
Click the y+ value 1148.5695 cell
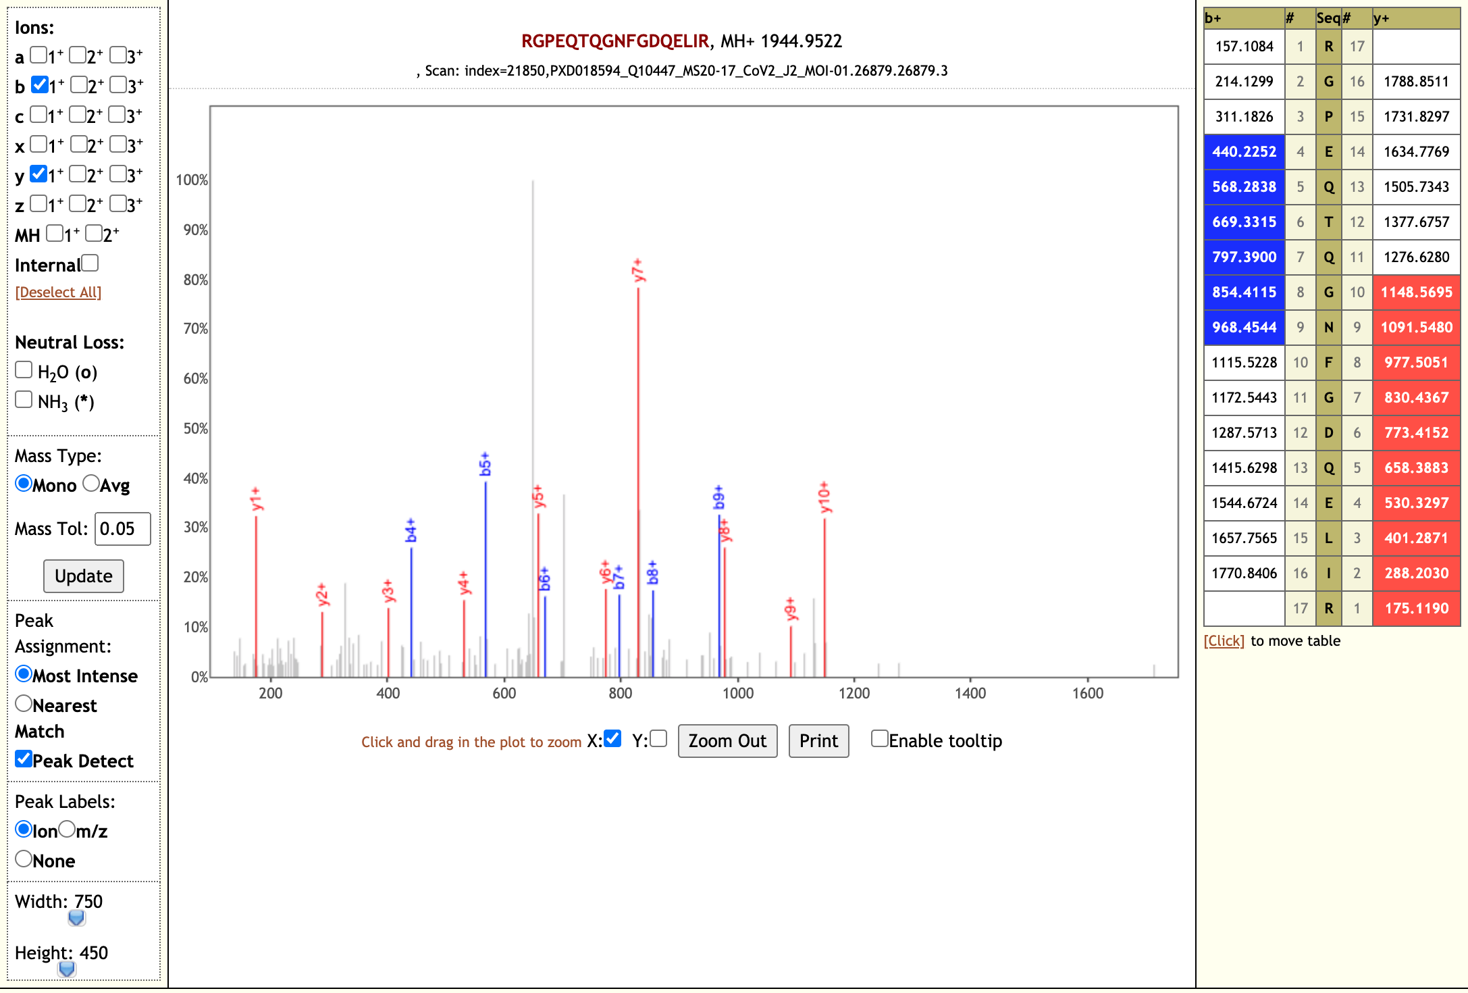1416,292
